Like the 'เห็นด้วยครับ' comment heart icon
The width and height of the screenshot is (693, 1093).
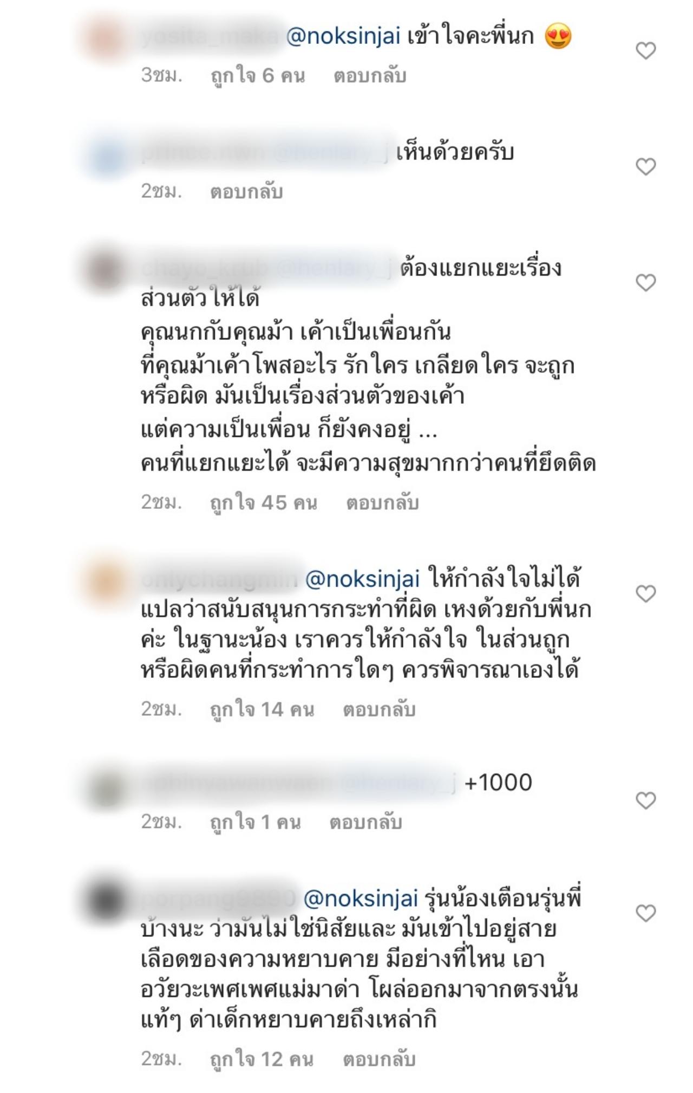pyautogui.click(x=645, y=166)
